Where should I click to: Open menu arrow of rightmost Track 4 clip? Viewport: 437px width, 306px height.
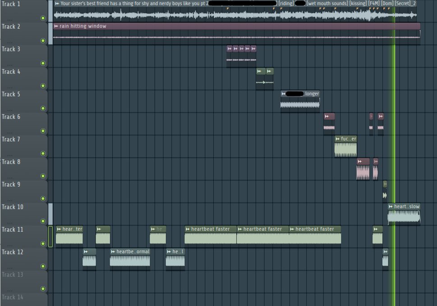269,71
